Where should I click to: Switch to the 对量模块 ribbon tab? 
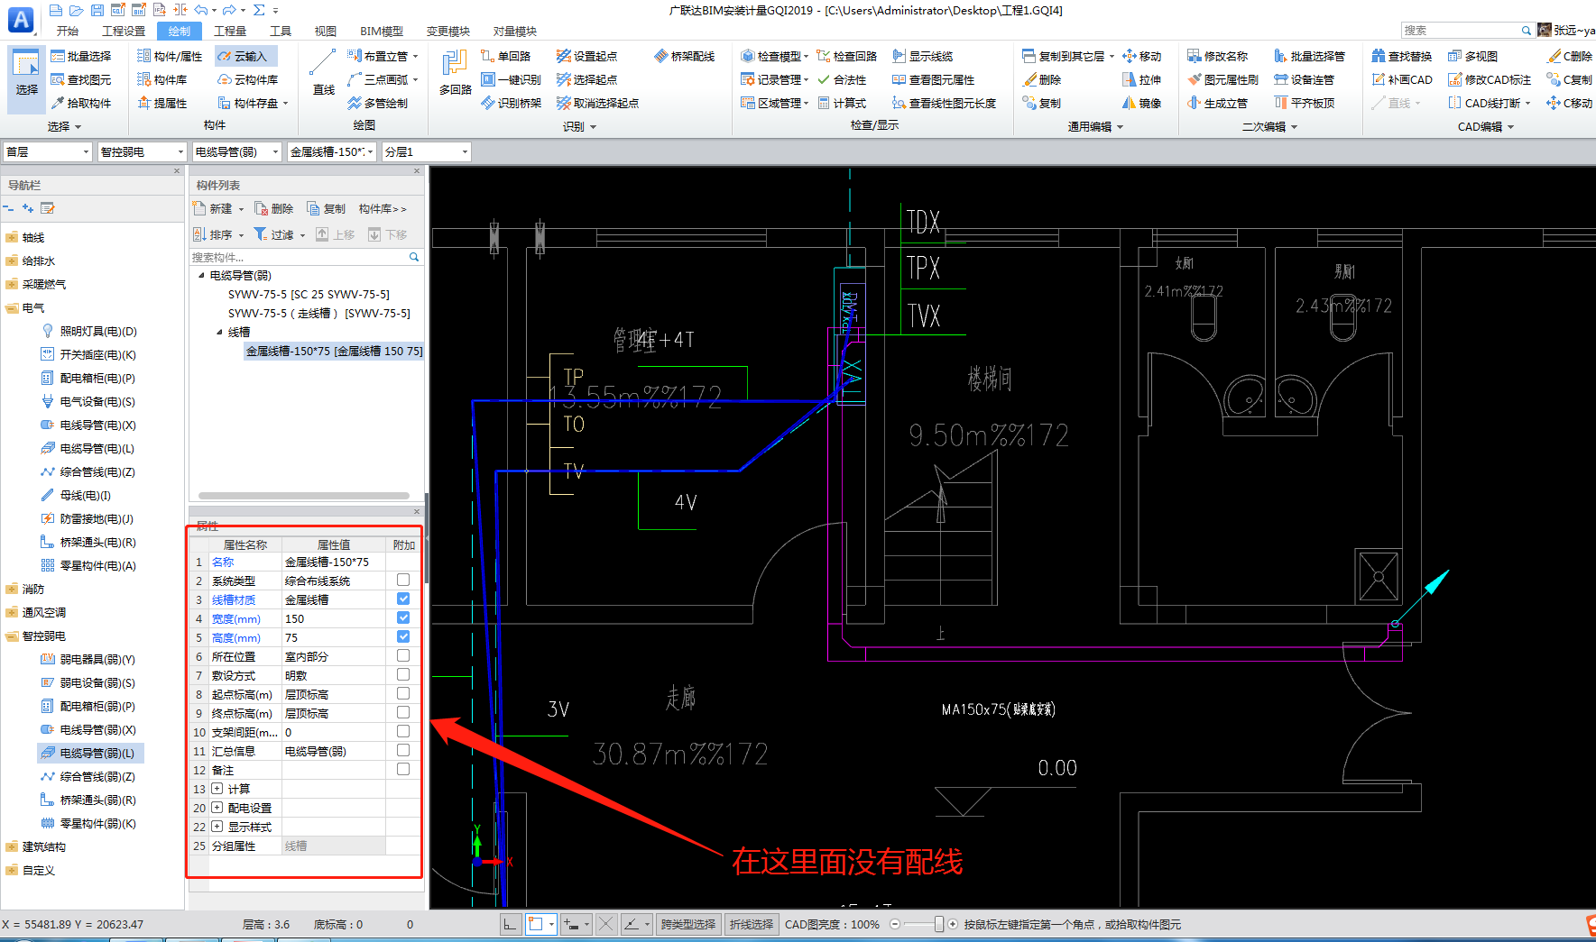click(515, 31)
